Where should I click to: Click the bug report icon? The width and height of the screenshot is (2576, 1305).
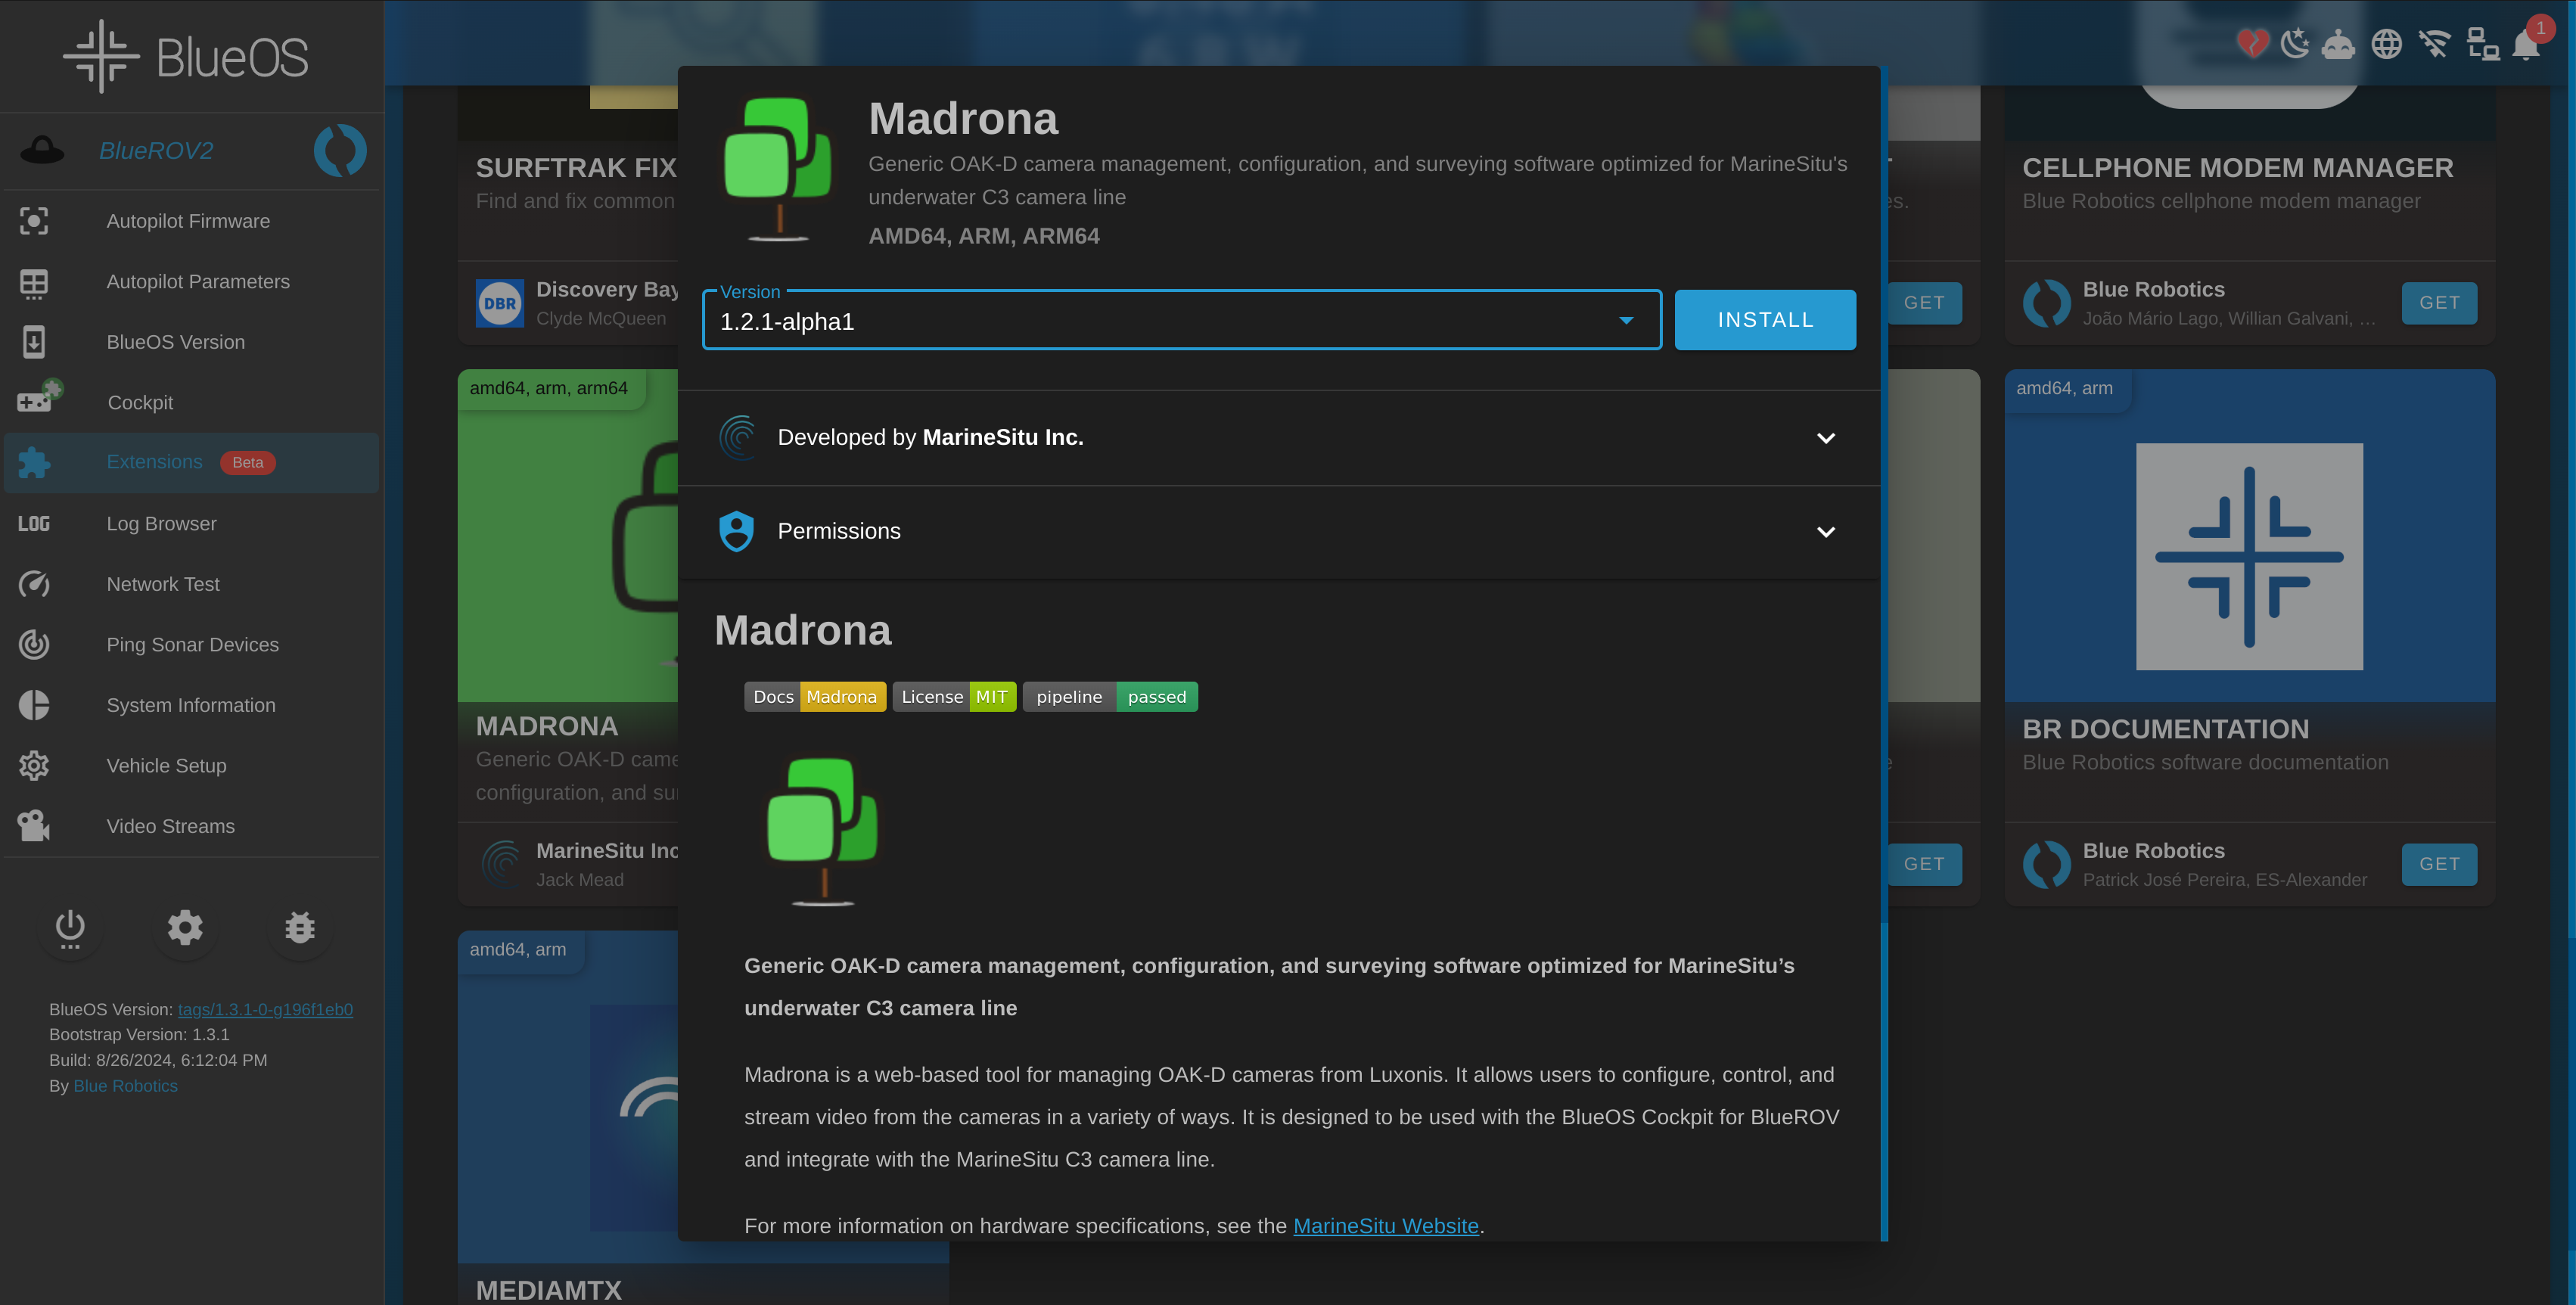click(x=299, y=928)
